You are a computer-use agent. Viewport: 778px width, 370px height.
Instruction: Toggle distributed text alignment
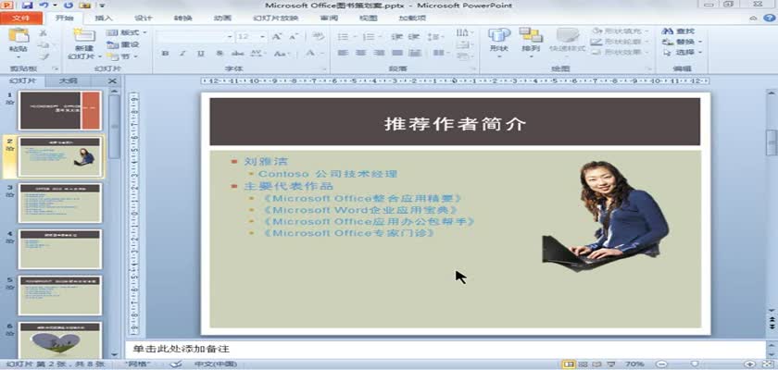(415, 53)
